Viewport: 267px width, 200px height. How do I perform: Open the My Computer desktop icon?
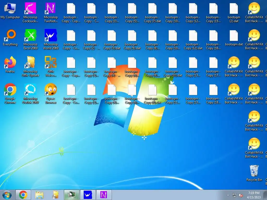tap(10, 11)
